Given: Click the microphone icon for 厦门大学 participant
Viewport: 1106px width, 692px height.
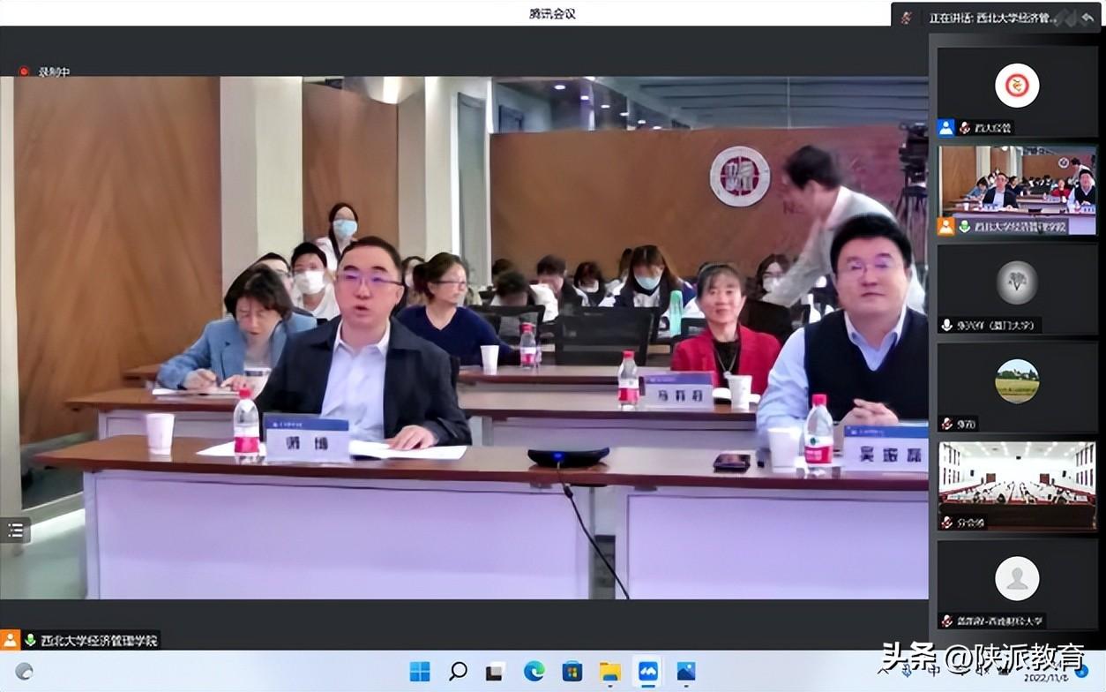Looking at the screenshot, I should 946,325.
